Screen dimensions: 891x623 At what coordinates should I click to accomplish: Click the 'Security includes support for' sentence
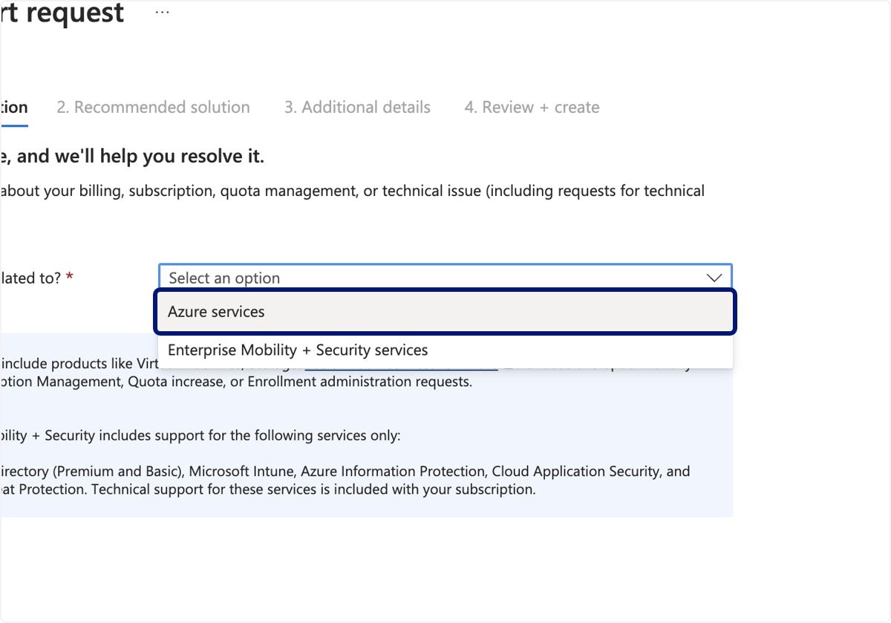(200, 435)
